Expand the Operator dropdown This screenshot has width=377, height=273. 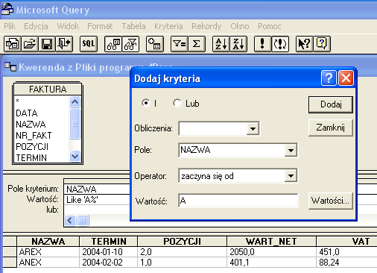coord(291,176)
